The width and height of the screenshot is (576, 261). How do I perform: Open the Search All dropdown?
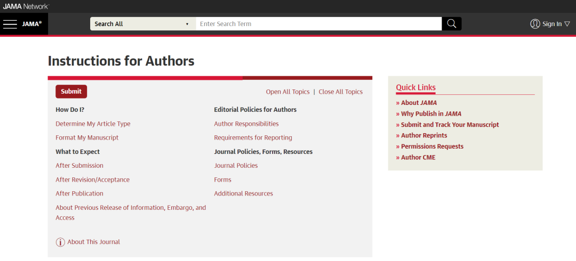[143, 24]
